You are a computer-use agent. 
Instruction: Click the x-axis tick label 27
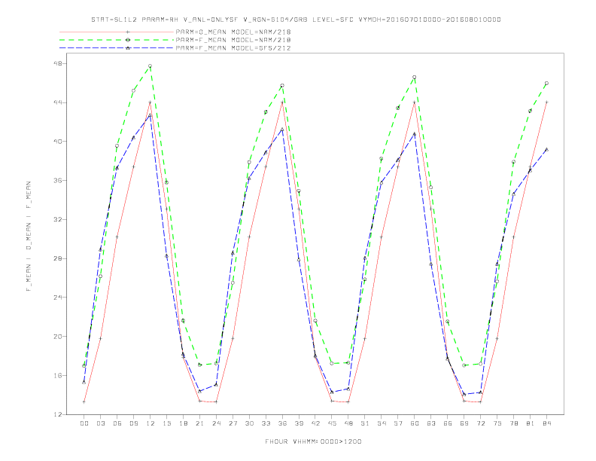pyautogui.click(x=233, y=423)
